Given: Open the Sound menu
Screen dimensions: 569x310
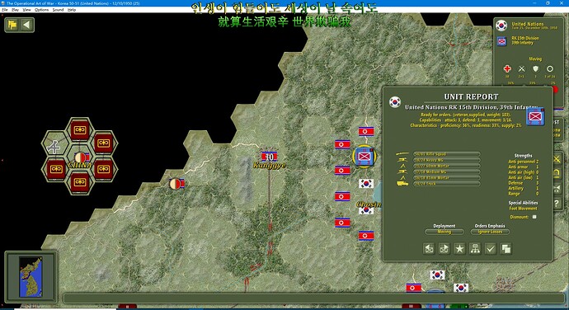Looking at the screenshot, I should (x=58, y=10).
